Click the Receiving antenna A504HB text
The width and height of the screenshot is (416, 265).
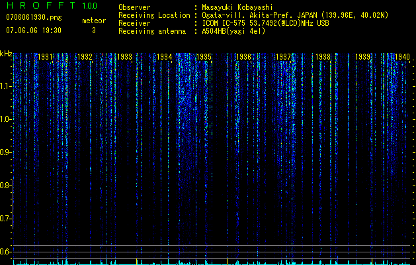point(233,31)
